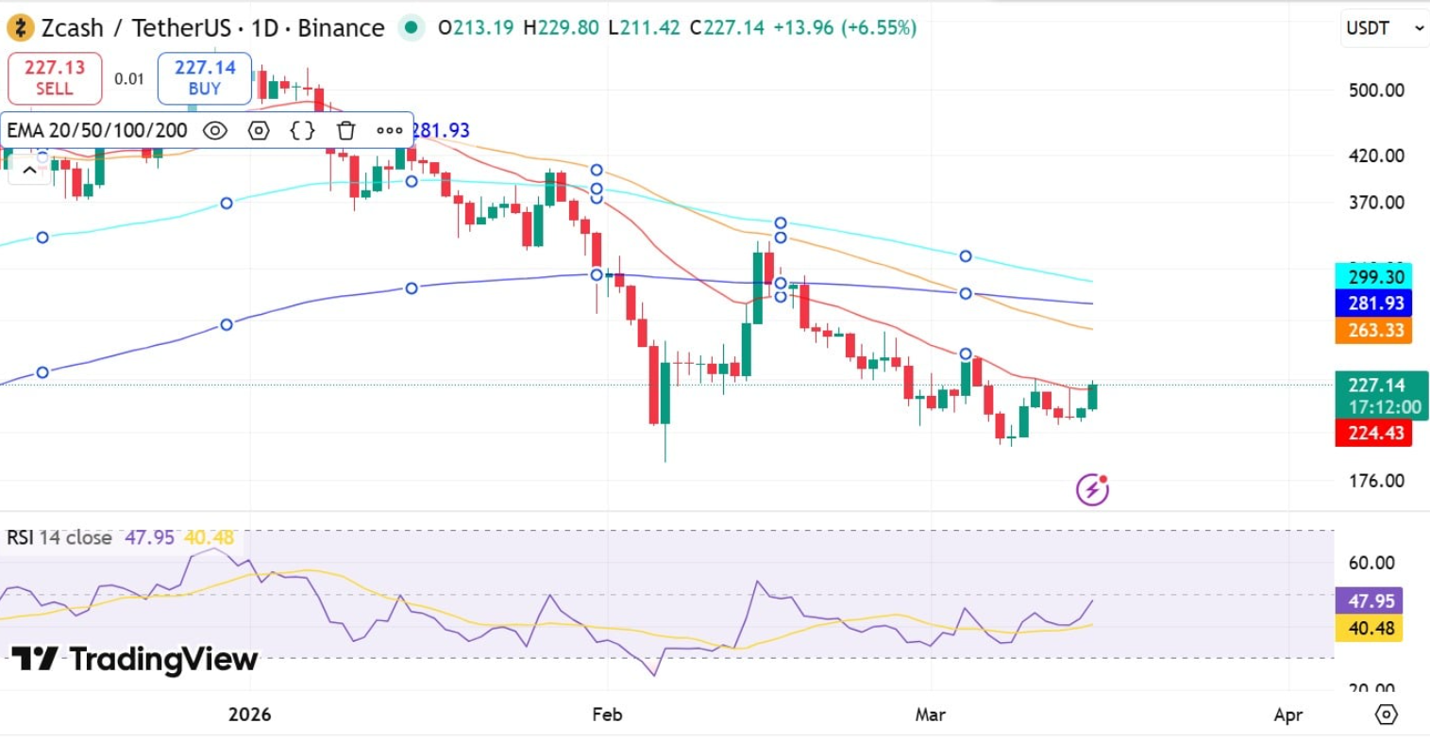Image resolution: width=1430 pixels, height=740 pixels.
Task: Open the USDT currency dropdown
Action: [x=1384, y=28]
